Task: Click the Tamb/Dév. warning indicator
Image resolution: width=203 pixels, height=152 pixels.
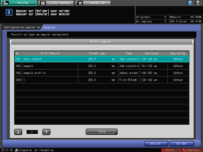Action: (x=192, y=150)
